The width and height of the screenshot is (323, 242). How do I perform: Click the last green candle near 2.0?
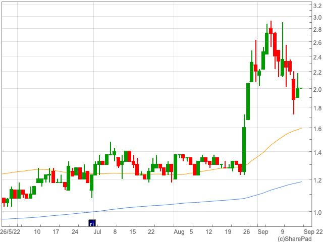[x=298, y=92]
